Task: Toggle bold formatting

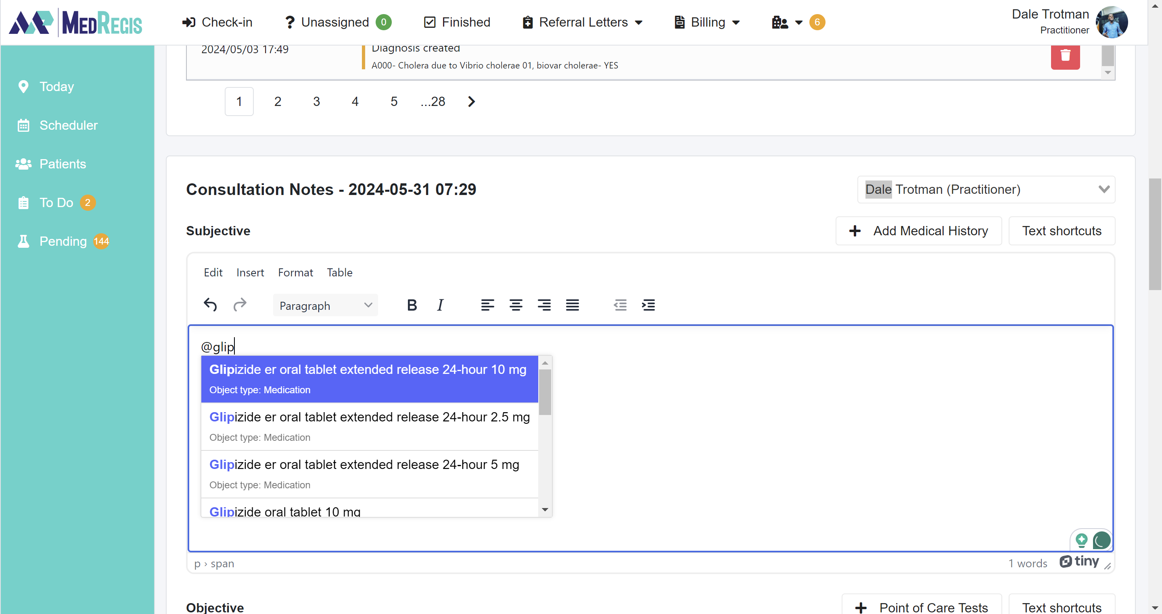Action: point(412,305)
